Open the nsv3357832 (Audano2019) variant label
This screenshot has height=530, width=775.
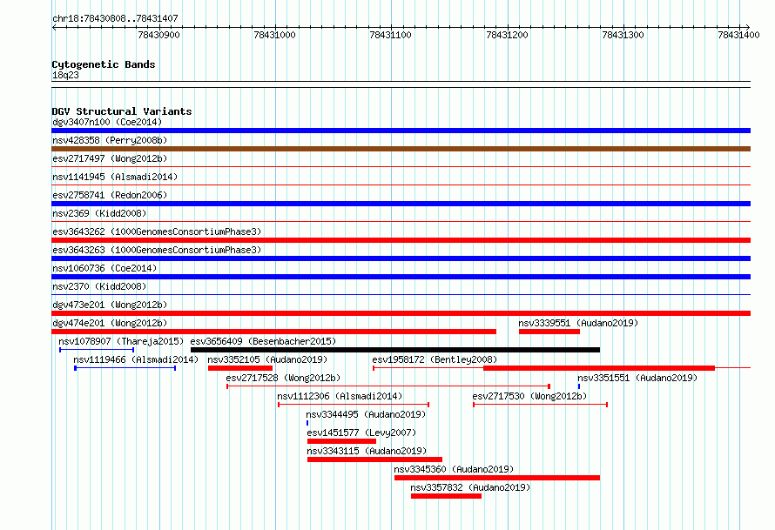tap(469, 487)
